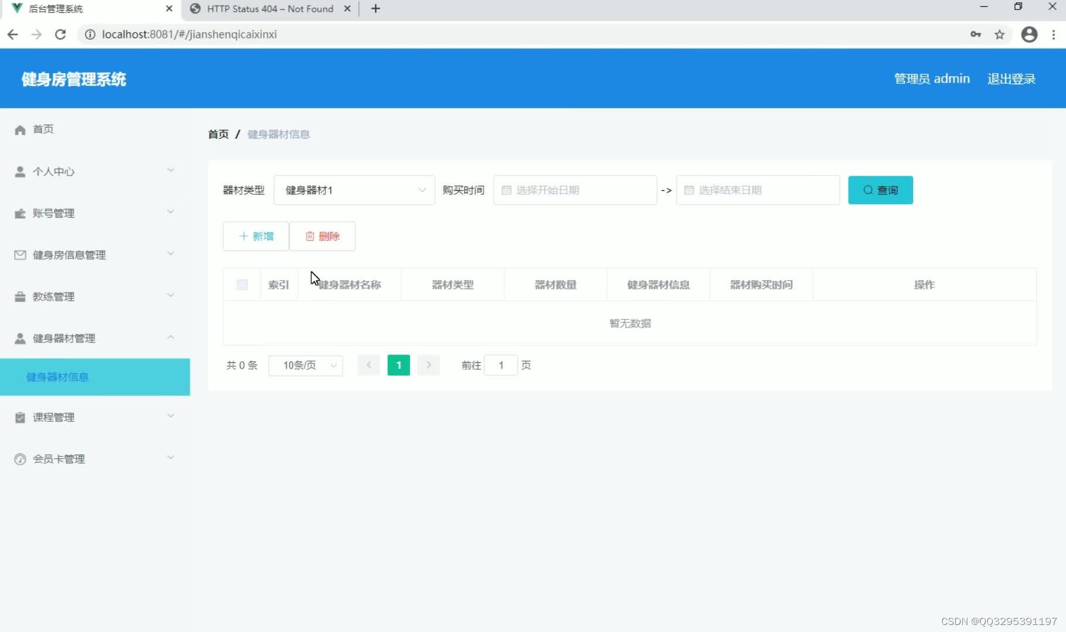Click the browser forward arrow
Screen dimensions: 1066x632
36,35
